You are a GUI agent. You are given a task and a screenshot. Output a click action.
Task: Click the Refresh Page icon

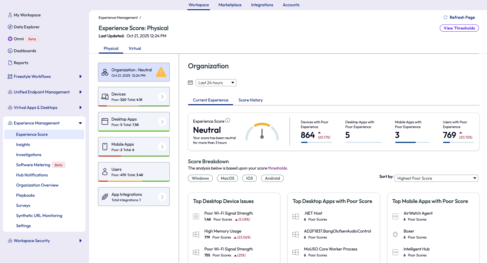click(x=445, y=17)
